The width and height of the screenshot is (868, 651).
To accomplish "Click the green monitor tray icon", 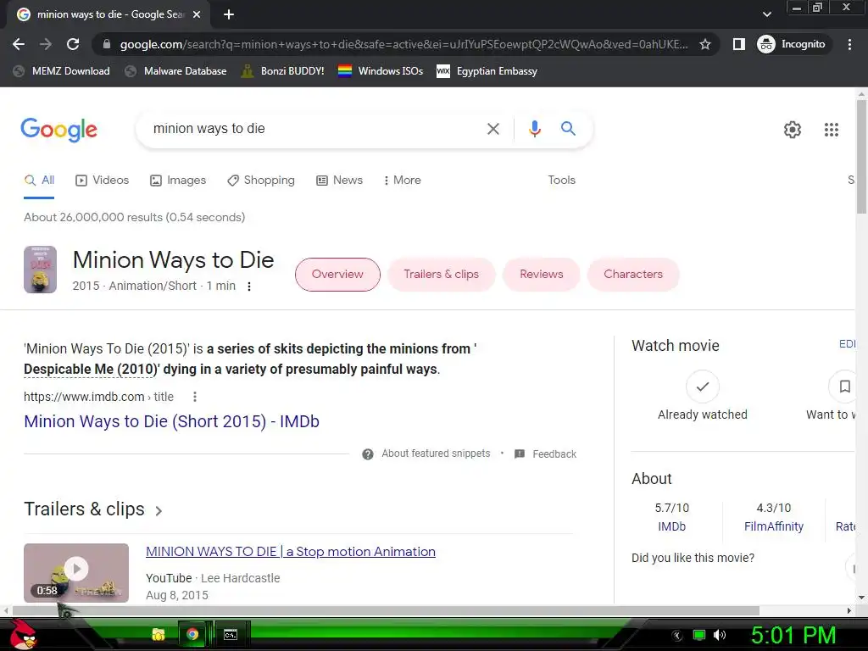I will click(x=699, y=636).
